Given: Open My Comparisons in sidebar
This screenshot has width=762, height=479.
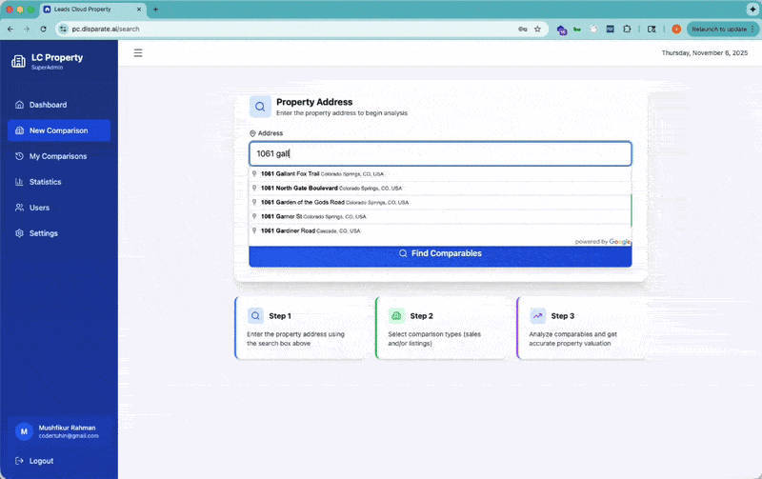Looking at the screenshot, I should [59, 156].
